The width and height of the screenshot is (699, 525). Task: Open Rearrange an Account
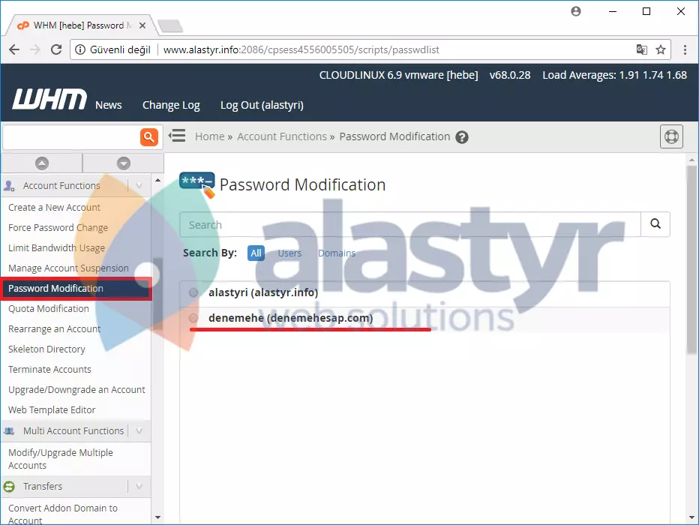55,329
